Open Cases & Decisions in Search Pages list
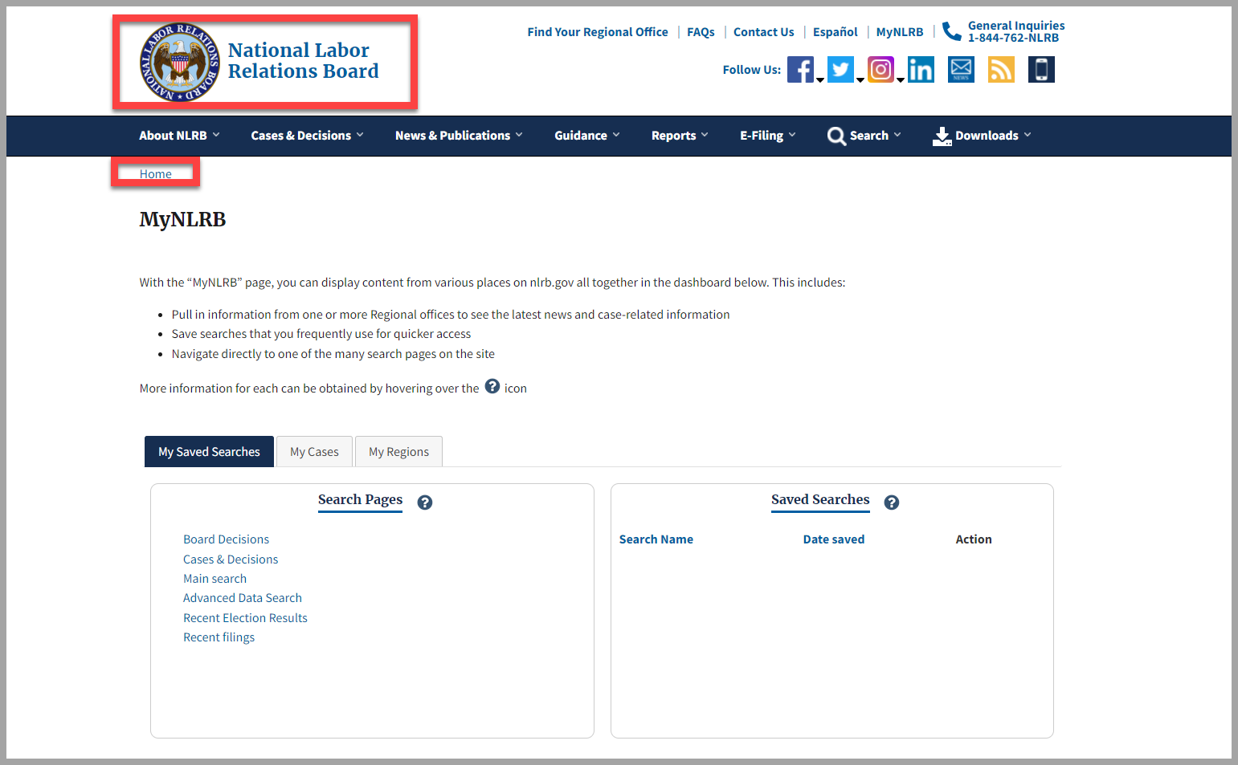The height and width of the screenshot is (765, 1238). coord(231,560)
